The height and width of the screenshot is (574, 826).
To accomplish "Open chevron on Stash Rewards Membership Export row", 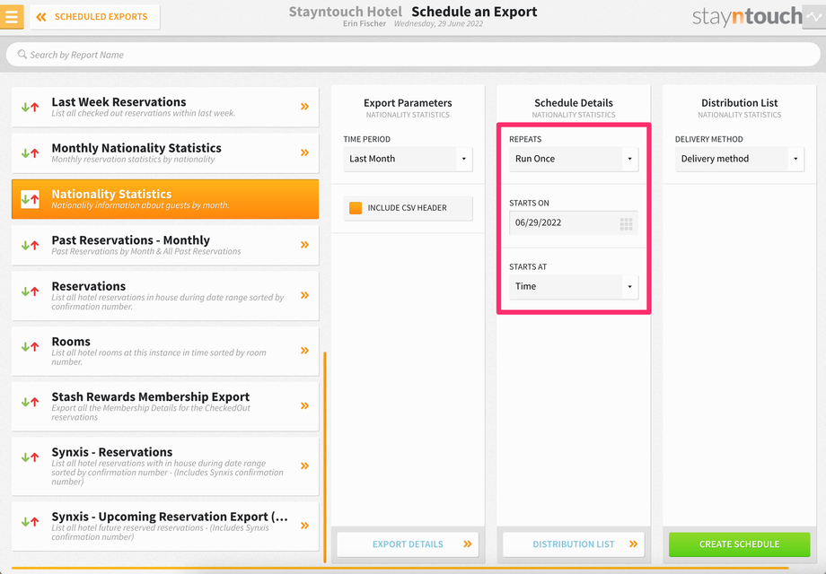I will click(x=304, y=405).
